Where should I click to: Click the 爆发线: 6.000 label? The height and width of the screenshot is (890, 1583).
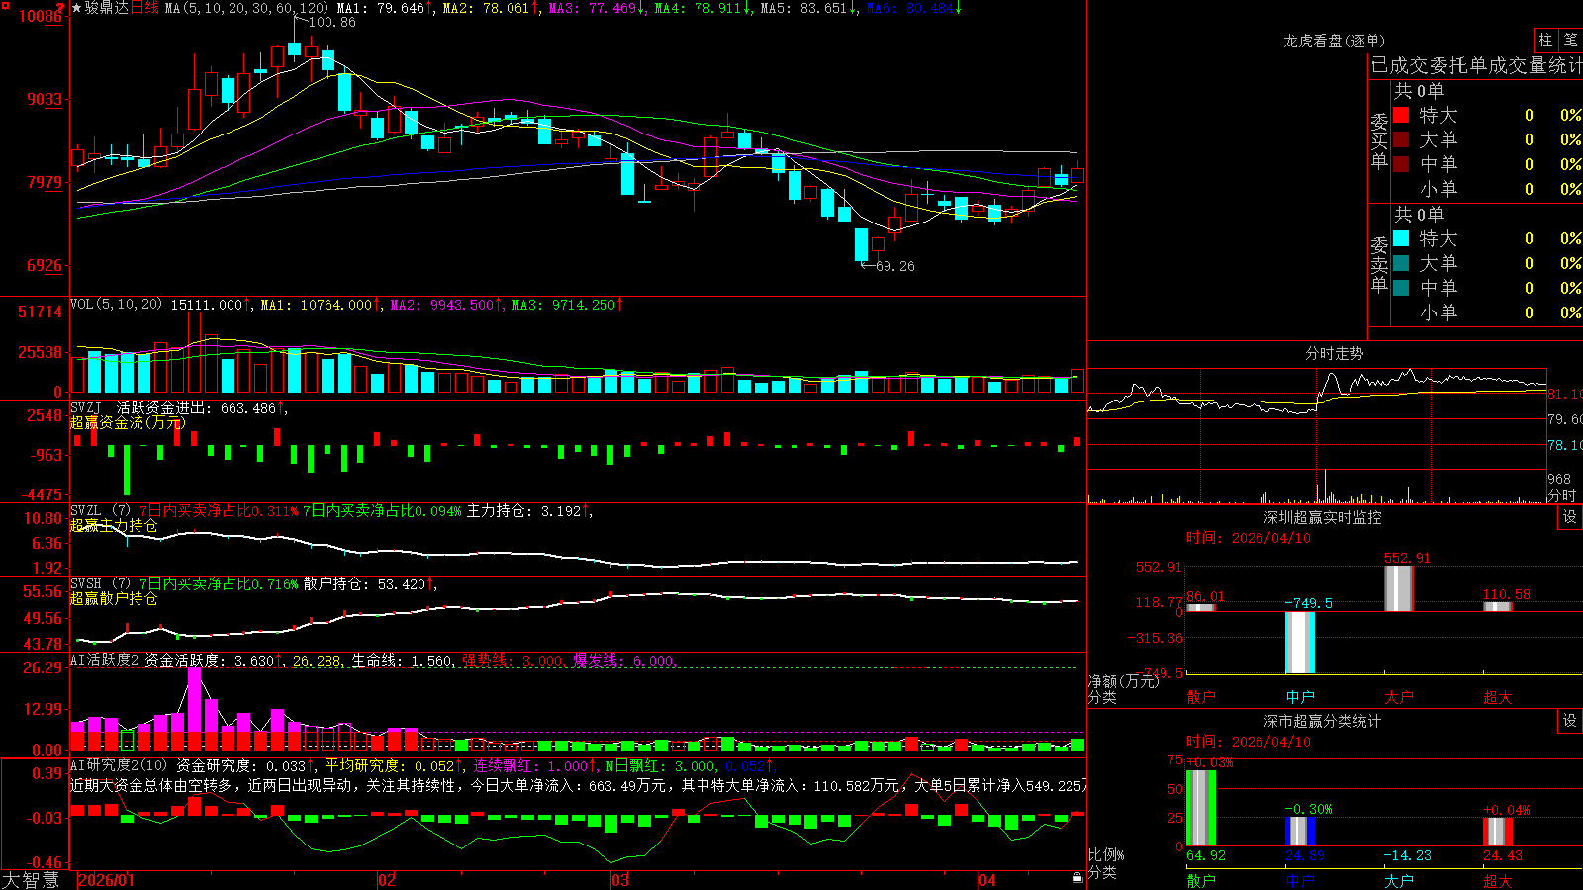(x=623, y=661)
